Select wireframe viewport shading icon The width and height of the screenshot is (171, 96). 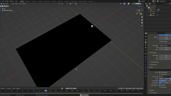pos(135,3)
